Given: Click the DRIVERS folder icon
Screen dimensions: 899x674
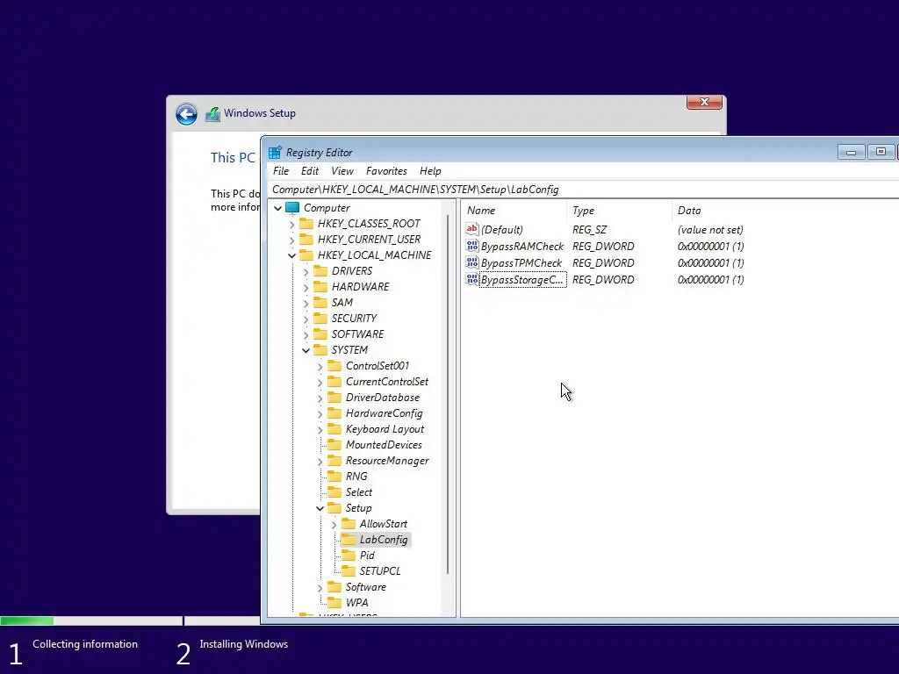Looking at the screenshot, I should point(320,270).
